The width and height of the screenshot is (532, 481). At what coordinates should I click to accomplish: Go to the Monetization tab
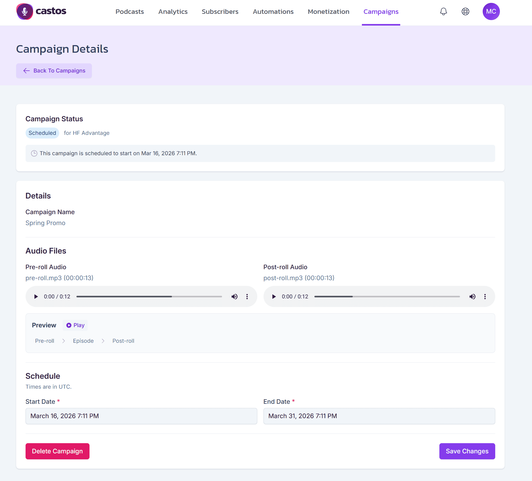(328, 12)
